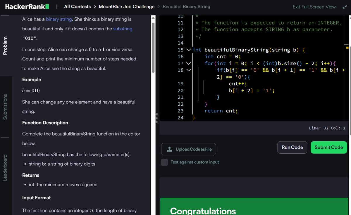Image resolution: width=351 pixels, height=215 pixels.
Task: Open MountBlue Job Challenge breadcrumb
Action: pos(127,6)
